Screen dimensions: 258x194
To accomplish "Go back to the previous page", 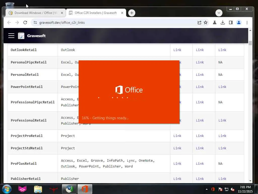I will tap(9, 22).
